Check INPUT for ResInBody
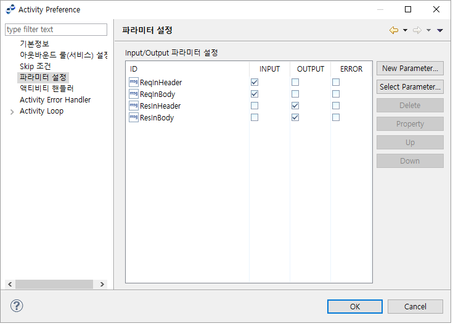This screenshot has width=453, height=326. point(255,117)
